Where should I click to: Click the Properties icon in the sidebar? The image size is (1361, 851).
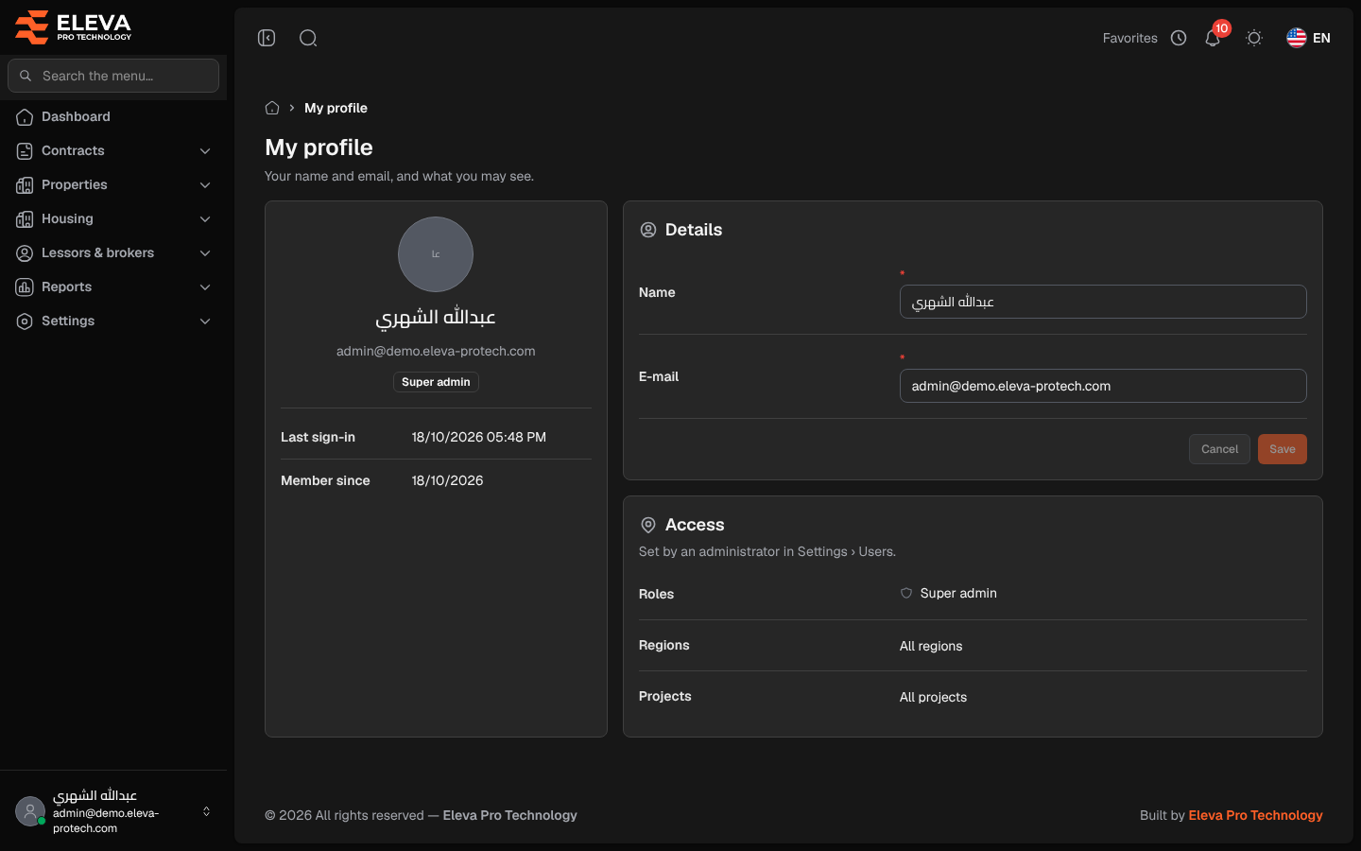tap(25, 185)
